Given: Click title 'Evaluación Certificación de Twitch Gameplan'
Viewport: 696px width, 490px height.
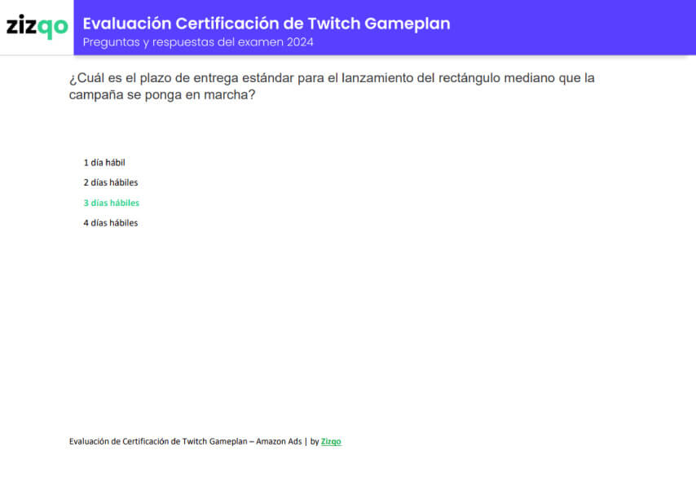Looking at the screenshot, I should pos(267,24).
